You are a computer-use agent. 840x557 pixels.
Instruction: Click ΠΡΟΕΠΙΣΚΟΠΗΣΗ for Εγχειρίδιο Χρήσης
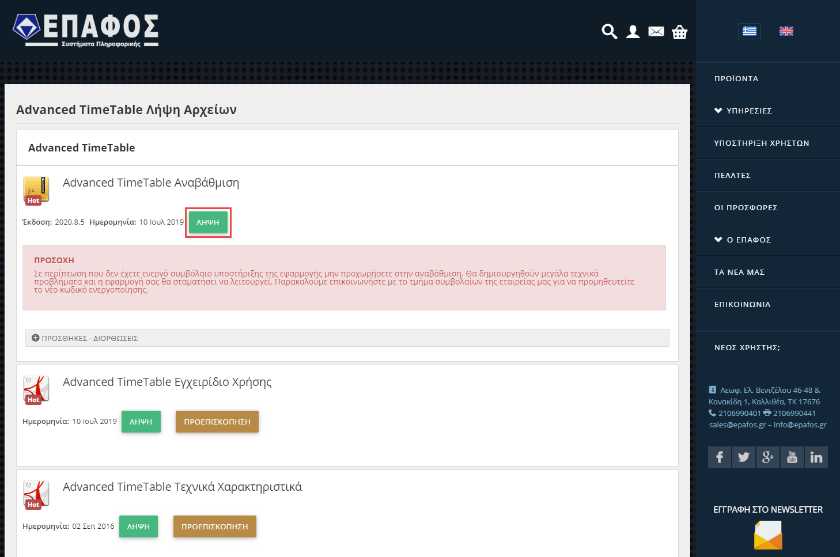click(217, 422)
